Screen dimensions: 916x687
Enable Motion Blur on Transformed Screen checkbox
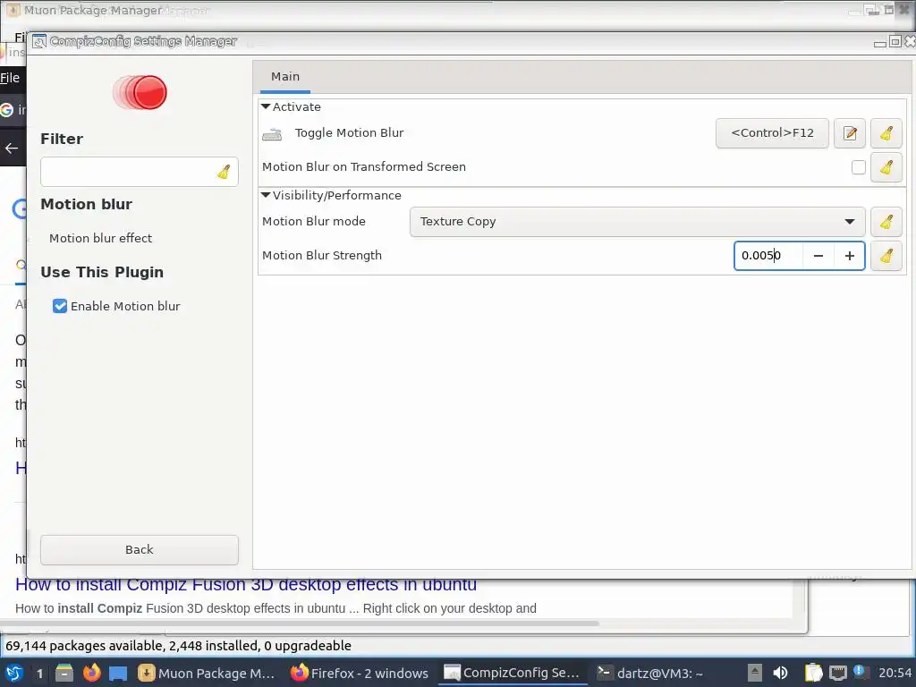point(858,167)
